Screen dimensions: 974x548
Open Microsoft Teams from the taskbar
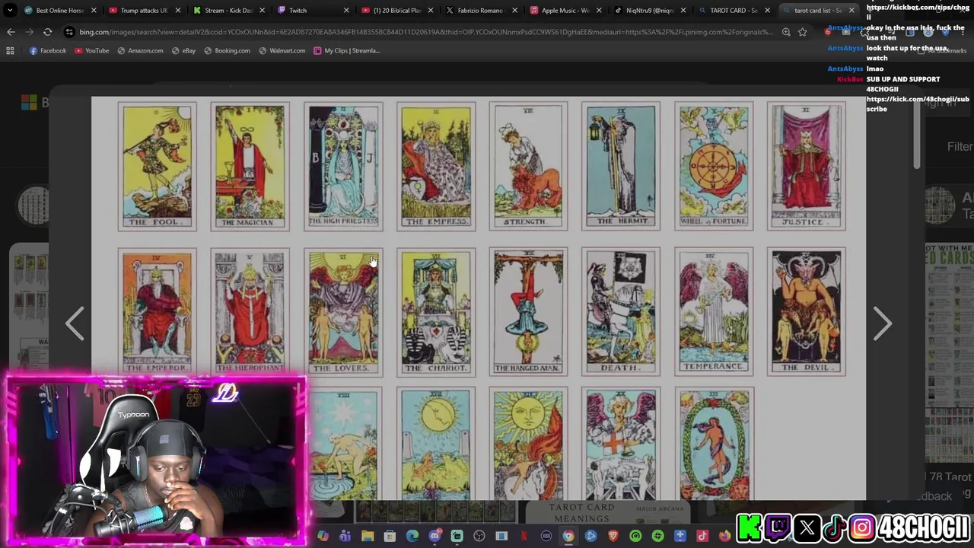tap(345, 536)
